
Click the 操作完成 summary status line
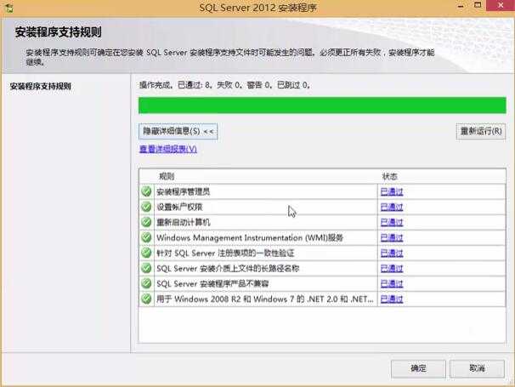(224, 85)
